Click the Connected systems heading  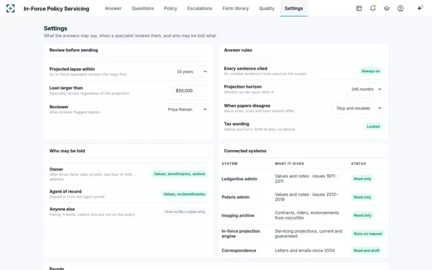(x=245, y=151)
